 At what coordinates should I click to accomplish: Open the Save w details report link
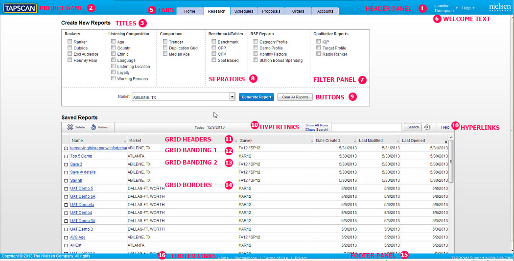(83, 172)
